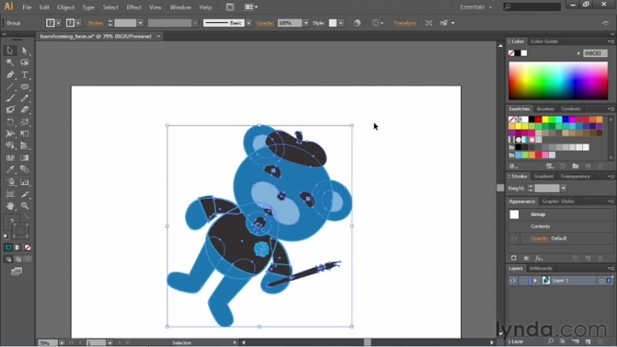Switch to the Color Guide tab
The width and height of the screenshot is (617, 347).
545,42
